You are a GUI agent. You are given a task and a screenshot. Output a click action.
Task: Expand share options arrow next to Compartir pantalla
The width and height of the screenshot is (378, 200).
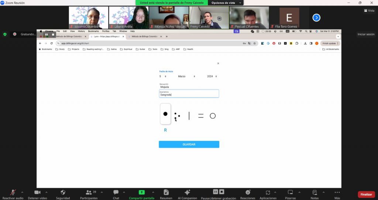153,193
